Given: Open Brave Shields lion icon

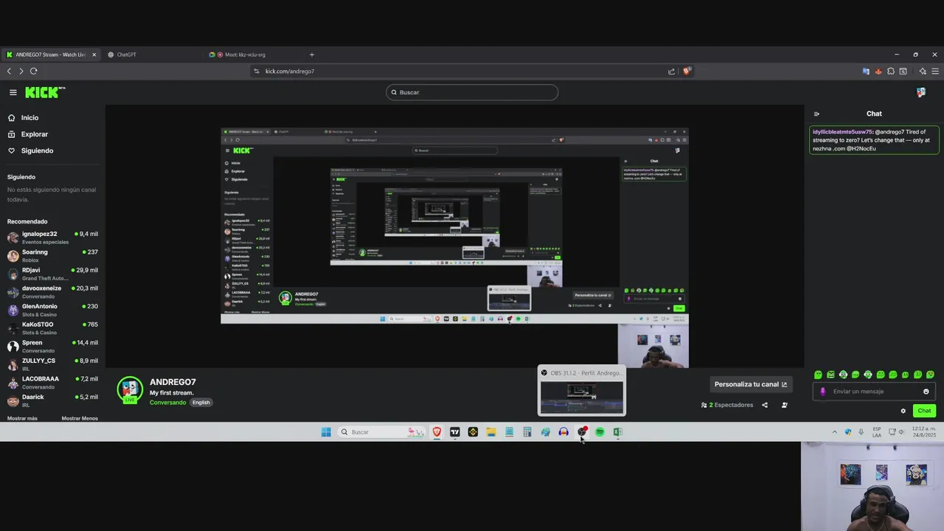Looking at the screenshot, I should tap(687, 72).
